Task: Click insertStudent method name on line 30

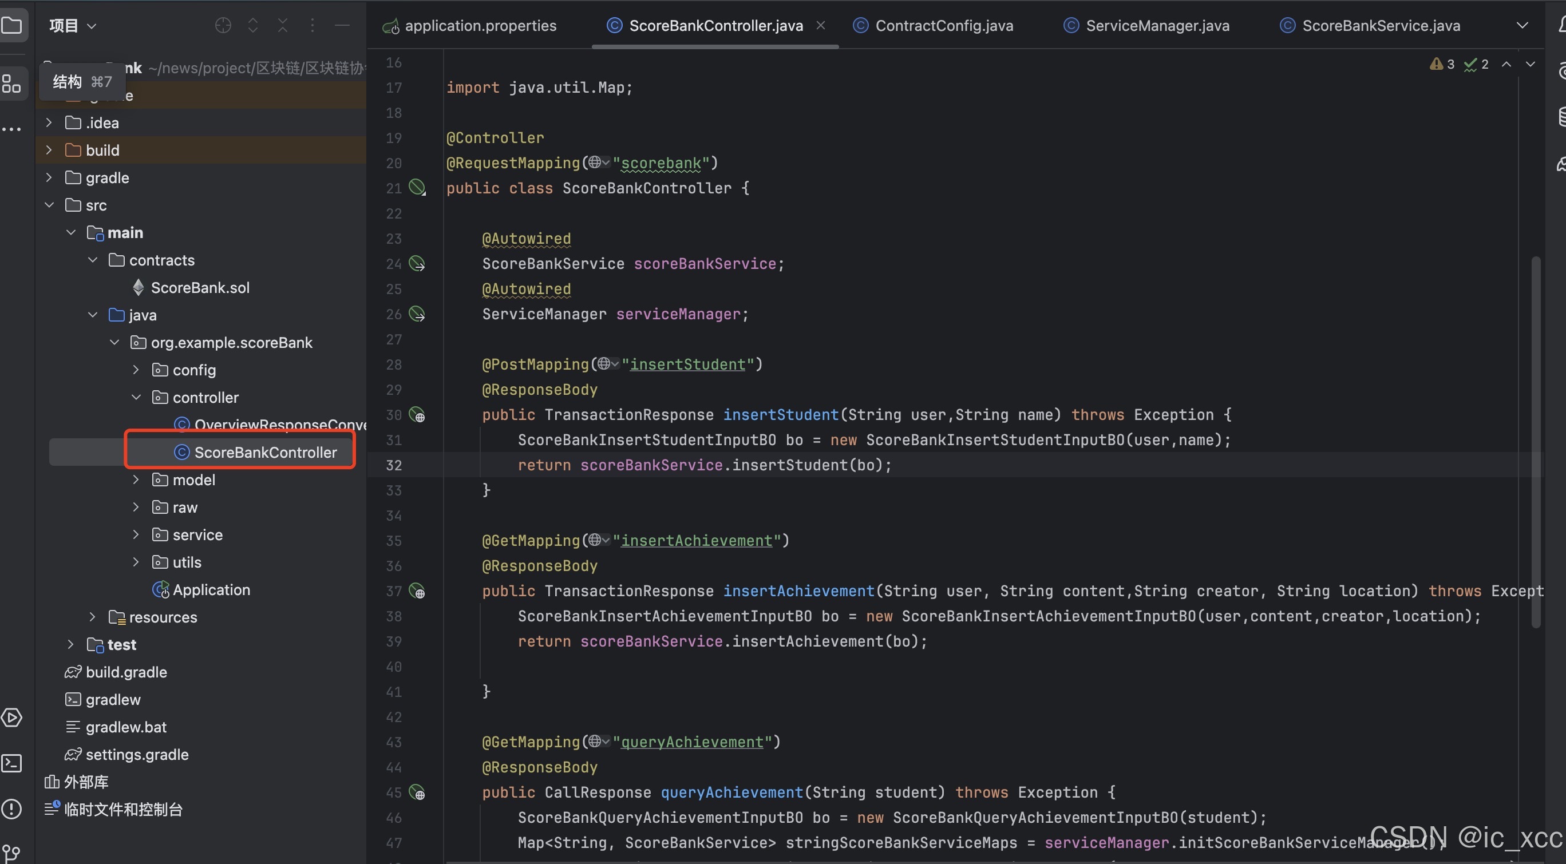Action: [781, 415]
